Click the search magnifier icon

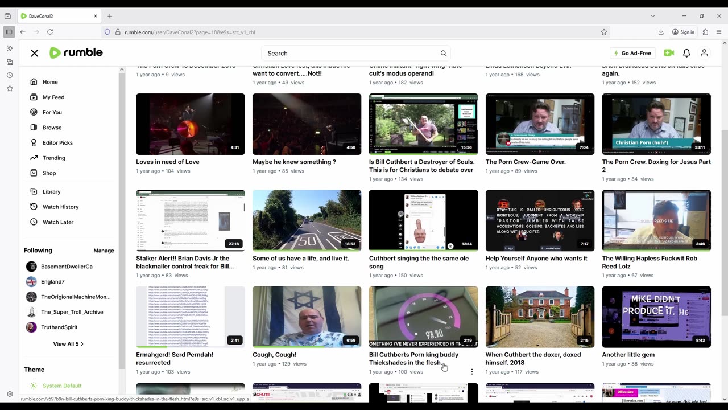point(444,53)
